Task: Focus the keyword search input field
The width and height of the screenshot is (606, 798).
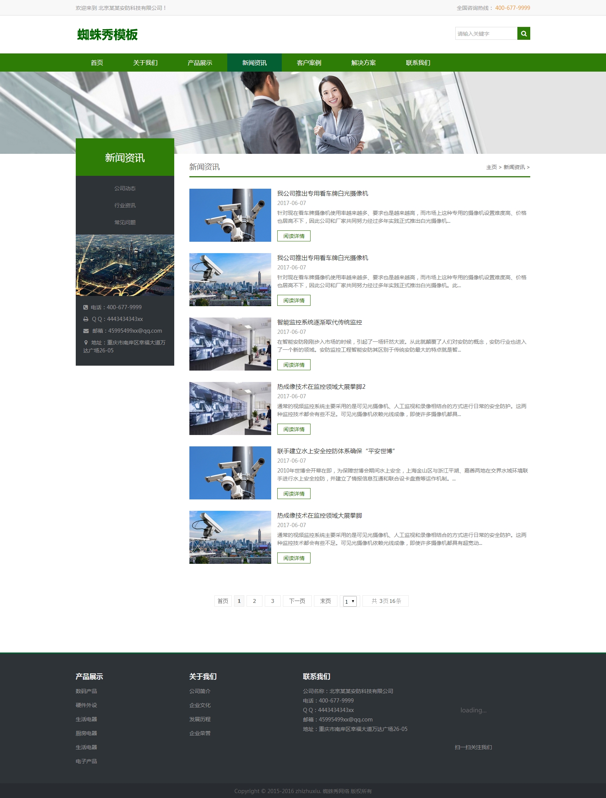Action: [486, 33]
